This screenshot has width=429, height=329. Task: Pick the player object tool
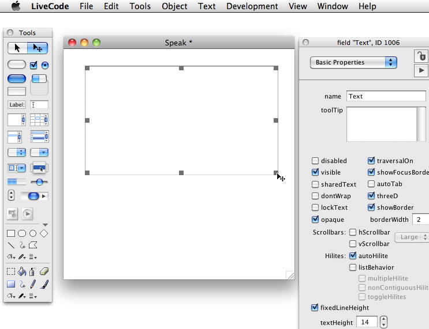point(27,214)
